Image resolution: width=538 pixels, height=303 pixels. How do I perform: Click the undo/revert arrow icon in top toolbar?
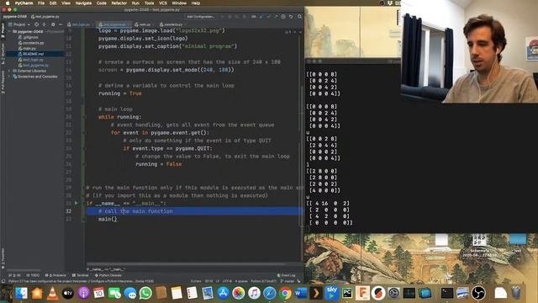click(x=291, y=17)
